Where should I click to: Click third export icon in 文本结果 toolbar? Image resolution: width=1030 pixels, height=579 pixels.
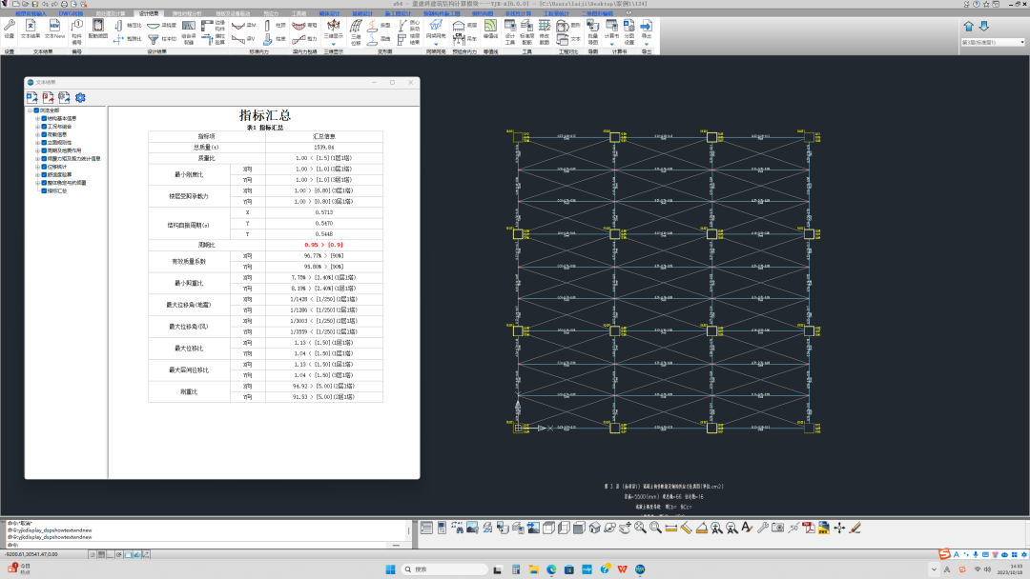click(64, 98)
